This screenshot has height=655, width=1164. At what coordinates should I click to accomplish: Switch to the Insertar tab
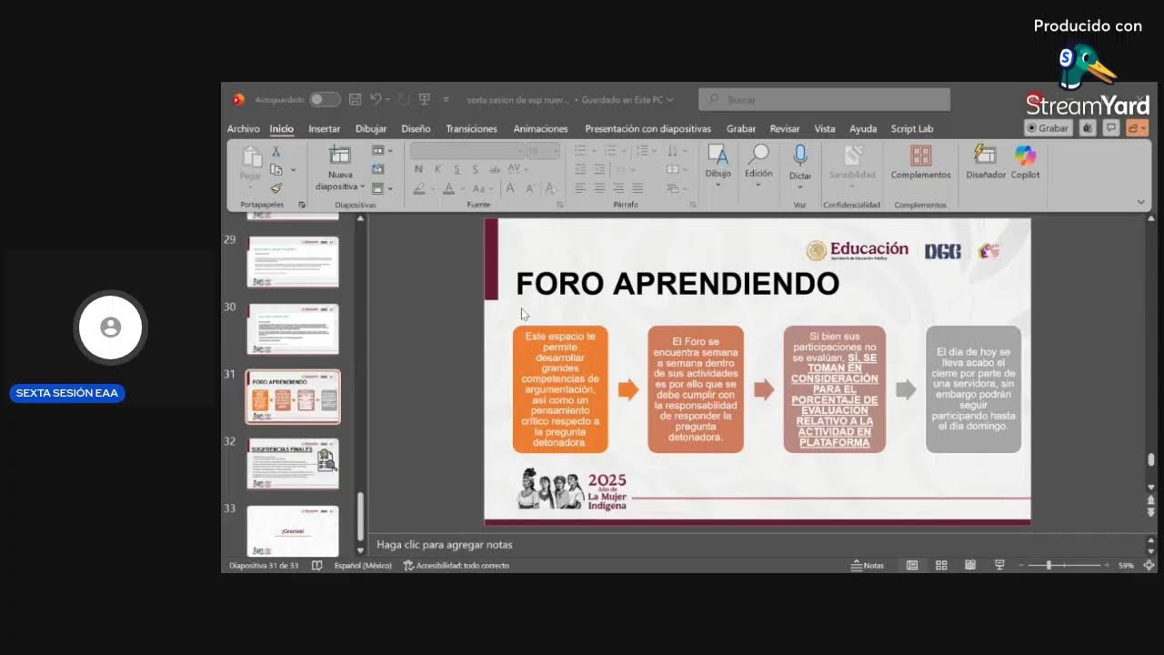tap(325, 128)
